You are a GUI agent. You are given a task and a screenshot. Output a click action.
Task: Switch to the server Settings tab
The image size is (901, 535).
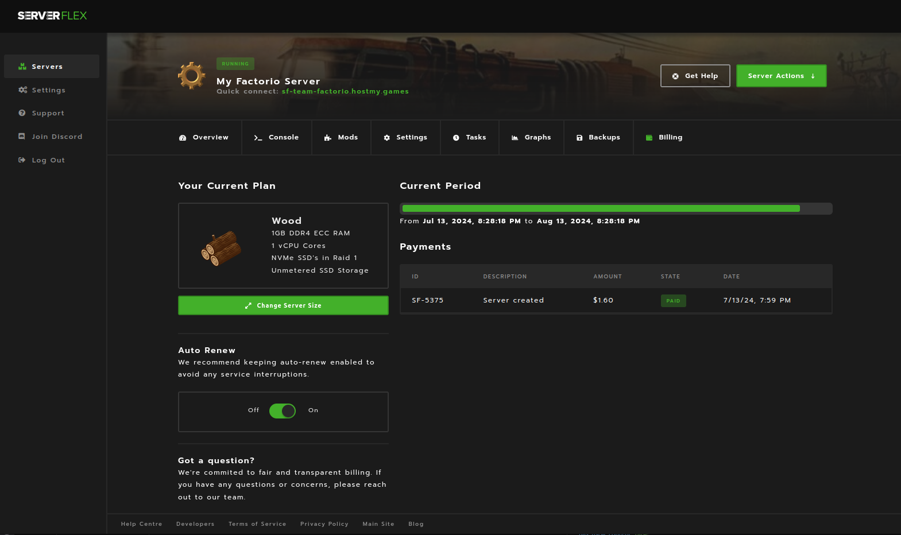(x=405, y=138)
